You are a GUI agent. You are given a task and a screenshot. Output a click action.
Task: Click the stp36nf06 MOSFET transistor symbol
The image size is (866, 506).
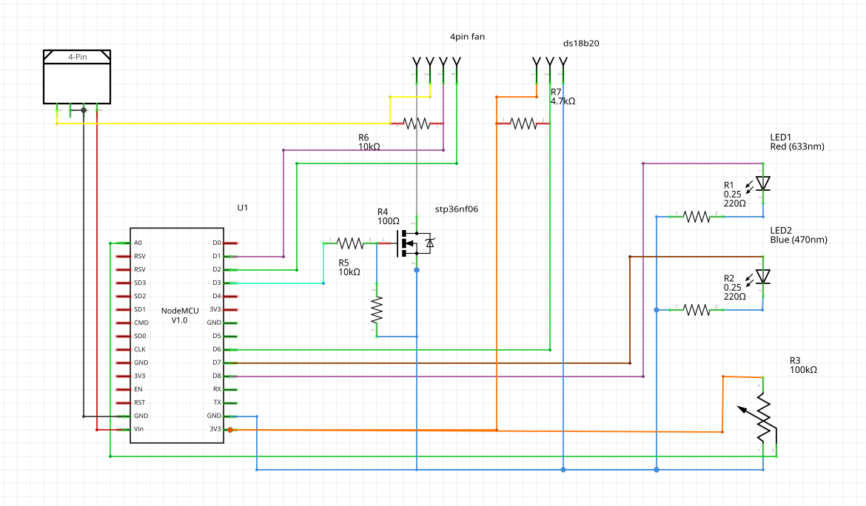click(411, 243)
